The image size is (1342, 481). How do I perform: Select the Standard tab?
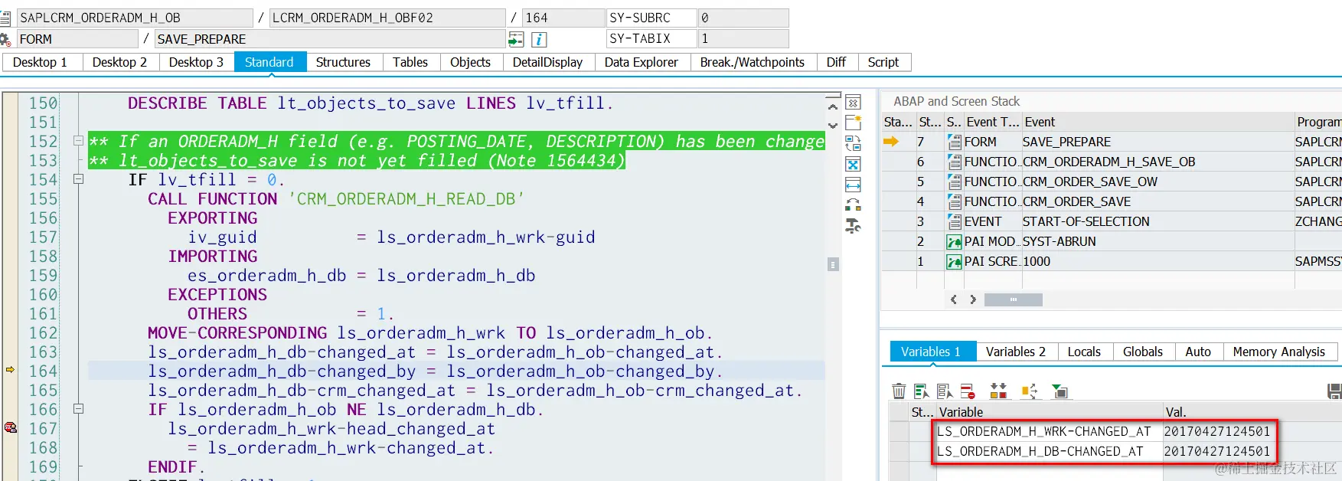click(269, 62)
